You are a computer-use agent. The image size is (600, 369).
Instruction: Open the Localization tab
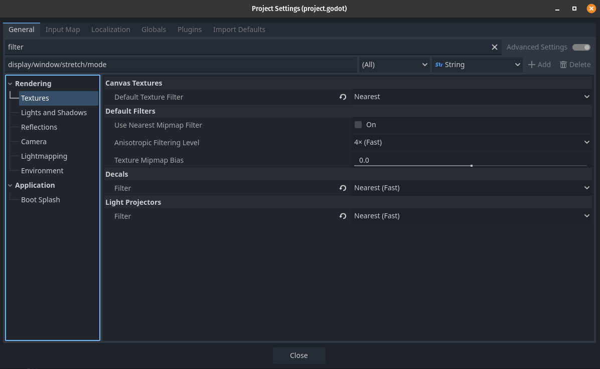point(110,30)
